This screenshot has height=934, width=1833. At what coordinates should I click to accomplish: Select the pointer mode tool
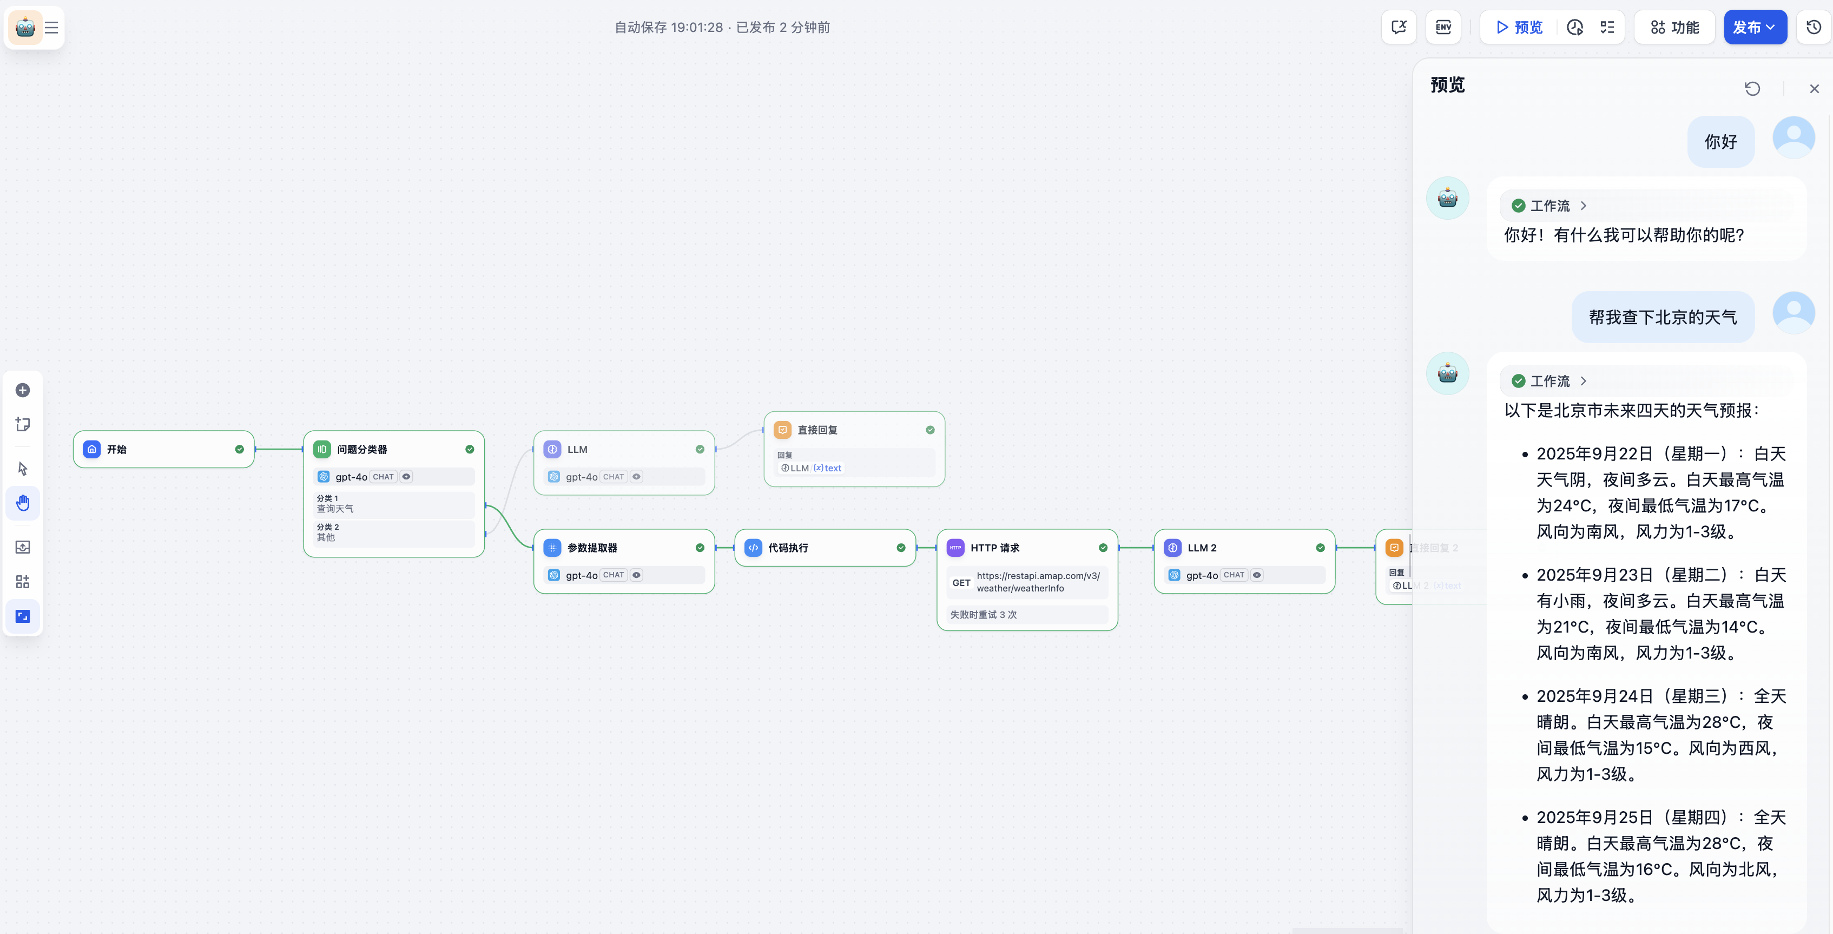click(x=23, y=469)
